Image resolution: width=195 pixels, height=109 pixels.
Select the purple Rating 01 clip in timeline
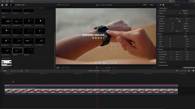[91, 85]
